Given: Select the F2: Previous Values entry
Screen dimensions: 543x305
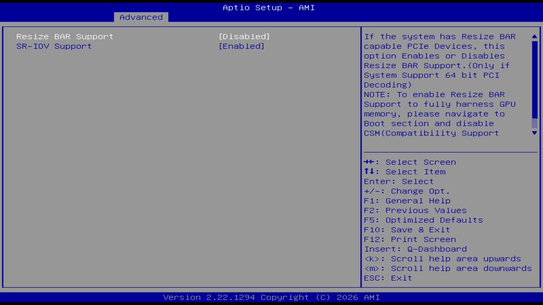Looking at the screenshot, I should pos(415,210).
